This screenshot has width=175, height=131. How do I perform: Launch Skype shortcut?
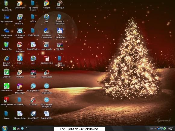pyautogui.click(x=20, y=58)
